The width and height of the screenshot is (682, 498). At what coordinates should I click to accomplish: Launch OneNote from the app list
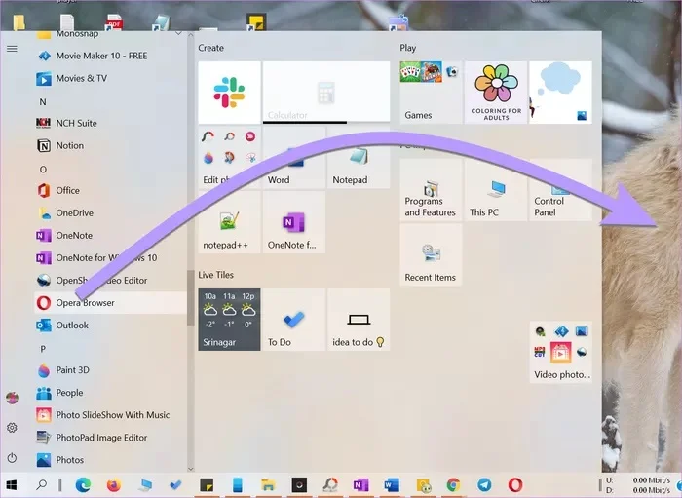coord(110,235)
